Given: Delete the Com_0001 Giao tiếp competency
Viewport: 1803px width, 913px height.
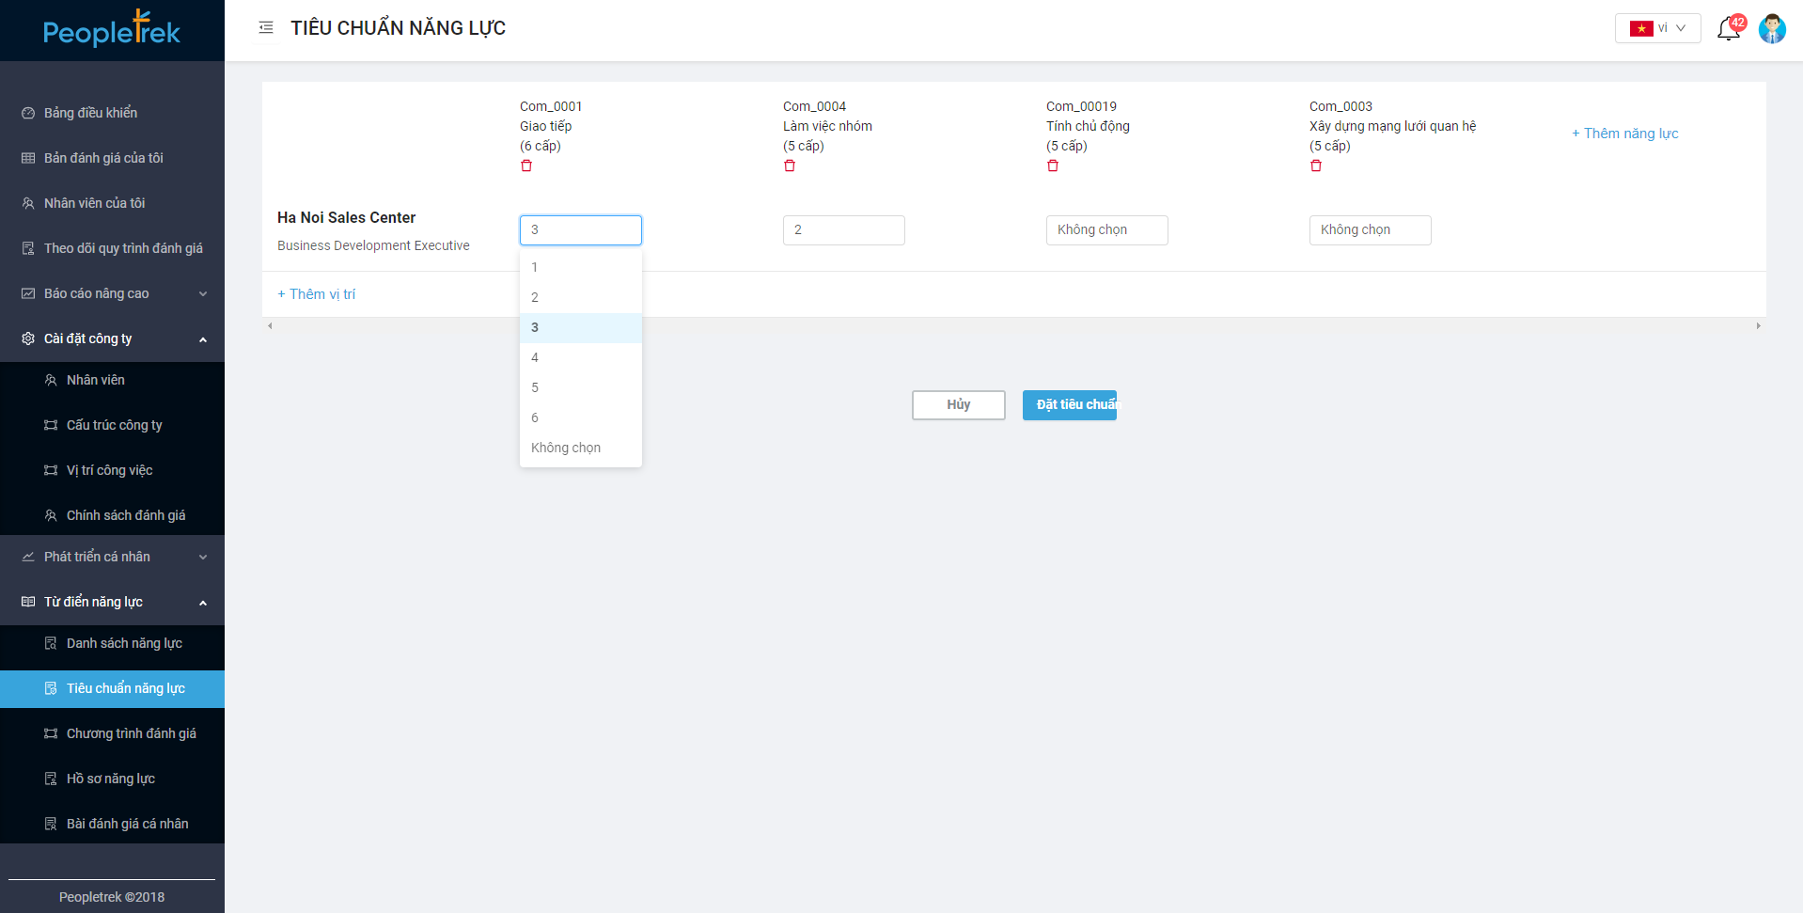Looking at the screenshot, I should click(526, 165).
